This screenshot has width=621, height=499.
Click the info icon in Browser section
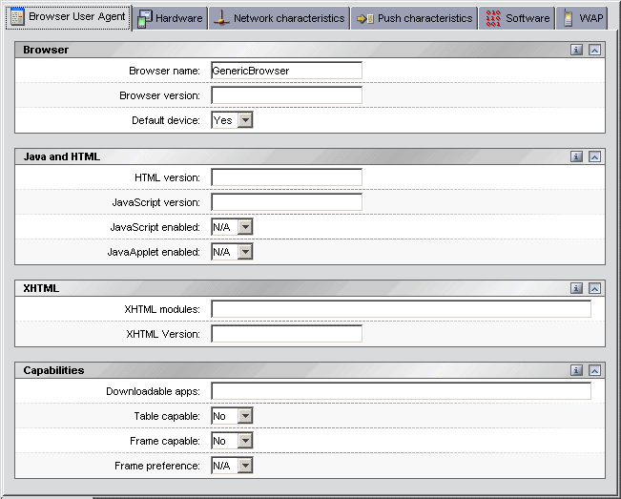point(576,50)
